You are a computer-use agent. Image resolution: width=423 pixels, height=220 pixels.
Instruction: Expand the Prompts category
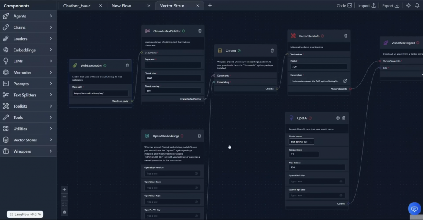tap(51, 84)
